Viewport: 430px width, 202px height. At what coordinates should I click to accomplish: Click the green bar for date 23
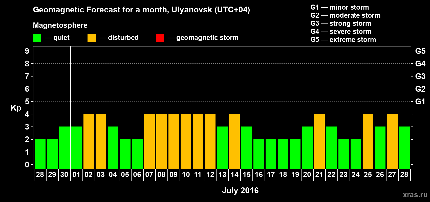[x=344, y=154]
